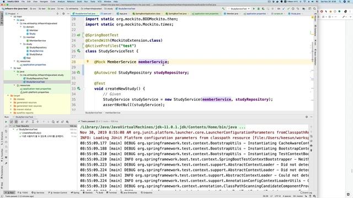353x198 pixels.
Task: Click the locate/scroll-from-source icon in Project panel
Action: pyautogui.click(x=57, y=14)
